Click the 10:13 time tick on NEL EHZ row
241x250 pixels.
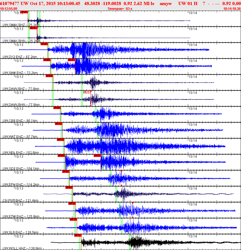(19, 140)
